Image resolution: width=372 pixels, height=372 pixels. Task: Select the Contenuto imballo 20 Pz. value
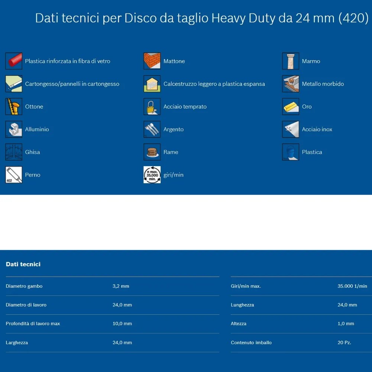point(344,343)
